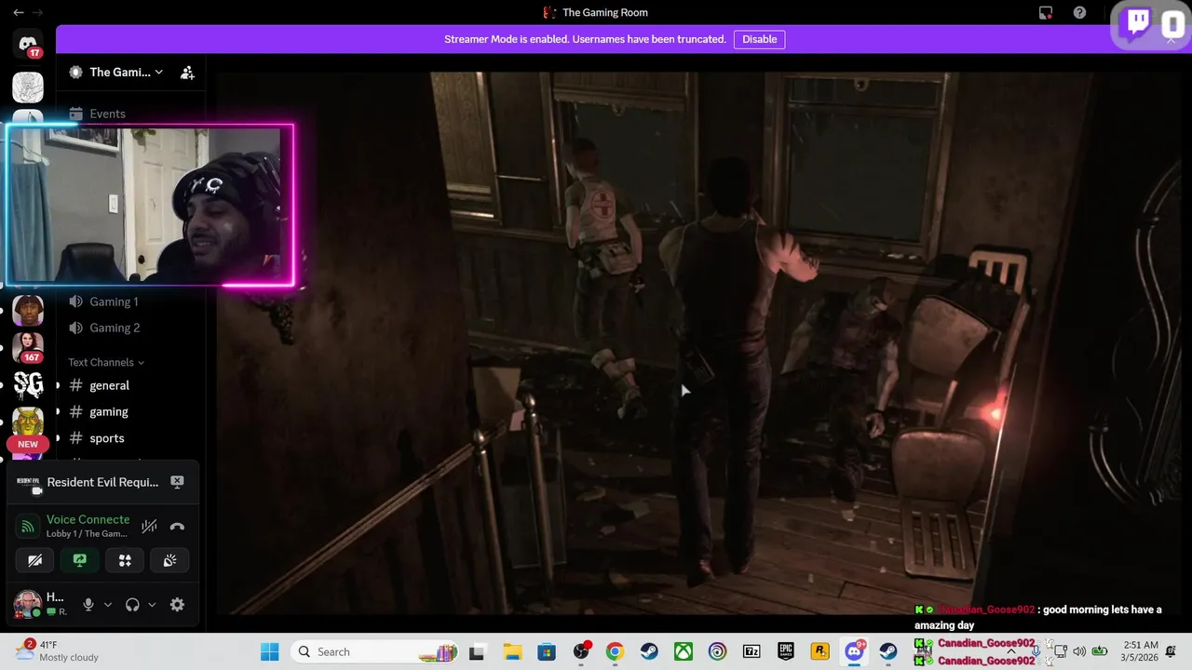Open the Discord inbox icon in title bar
This screenshot has width=1192, height=670.
[1046, 12]
